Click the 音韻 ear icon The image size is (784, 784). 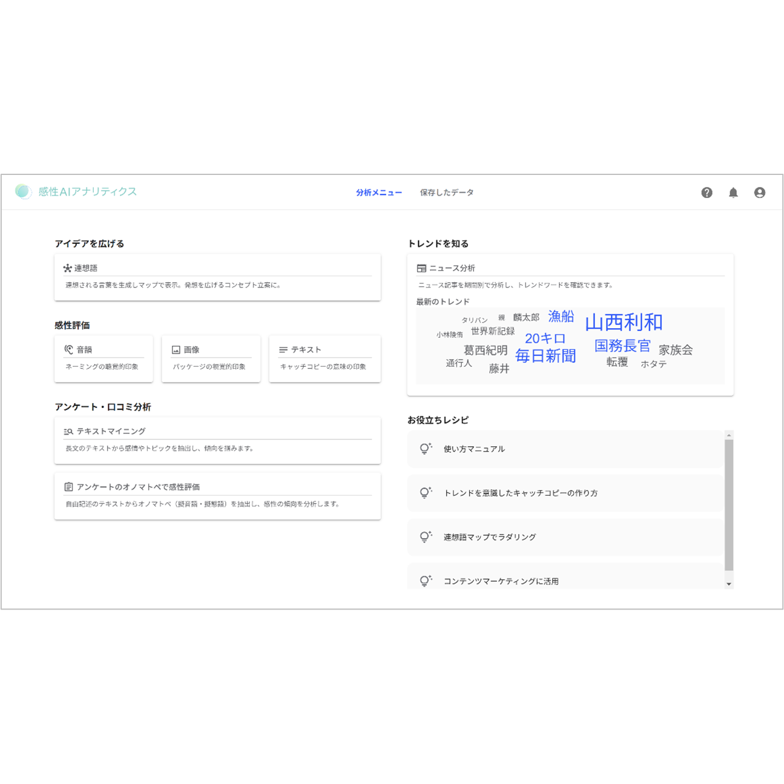pyautogui.click(x=68, y=349)
